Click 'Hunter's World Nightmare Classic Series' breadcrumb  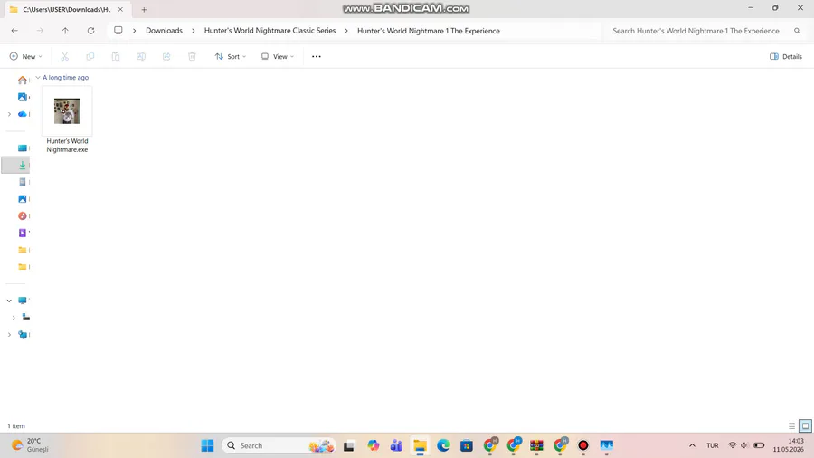click(270, 31)
